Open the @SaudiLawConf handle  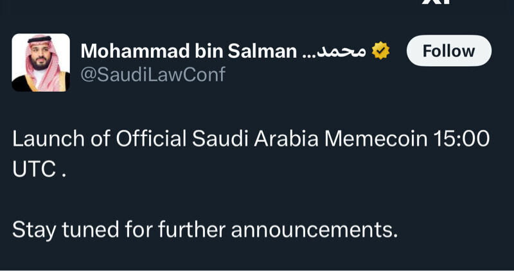point(152,75)
